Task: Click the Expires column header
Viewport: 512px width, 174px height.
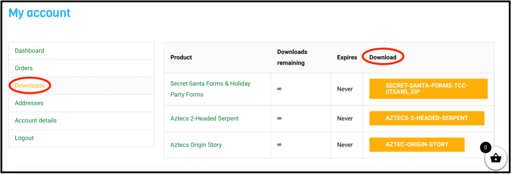Action: click(x=347, y=57)
